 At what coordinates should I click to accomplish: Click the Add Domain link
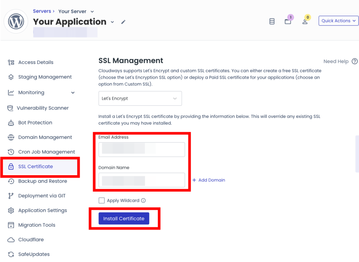[209, 180]
